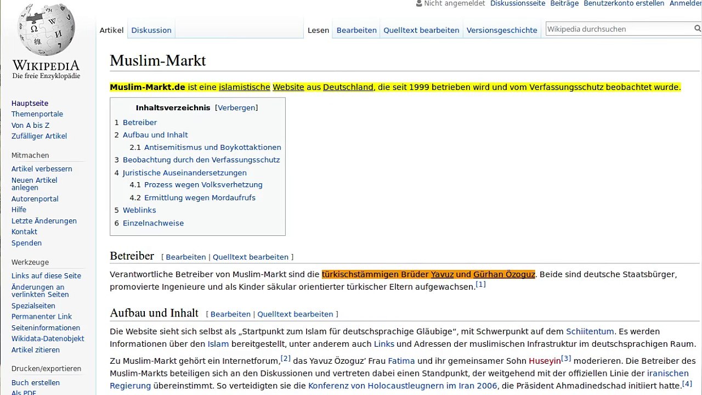The height and width of the screenshot is (395, 702).
Task: Click Artikel zitieren
Action: pos(36,349)
